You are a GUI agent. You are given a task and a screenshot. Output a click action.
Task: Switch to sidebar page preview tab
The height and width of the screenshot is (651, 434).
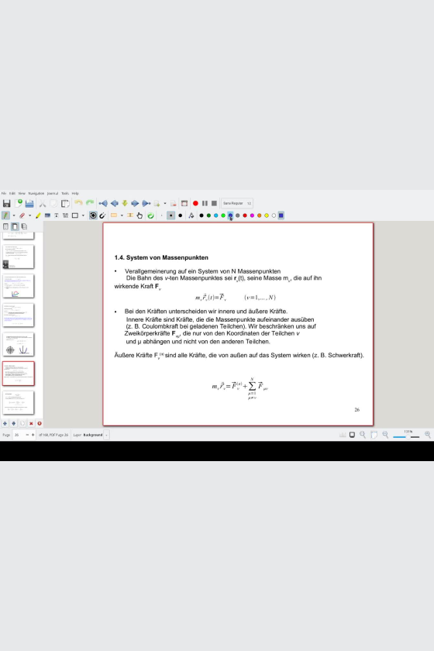click(x=15, y=226)
